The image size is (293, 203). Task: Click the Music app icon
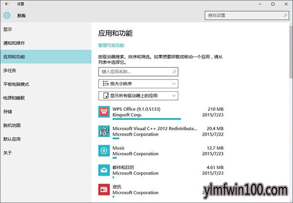pyautogui.click(x=104, y=151)
